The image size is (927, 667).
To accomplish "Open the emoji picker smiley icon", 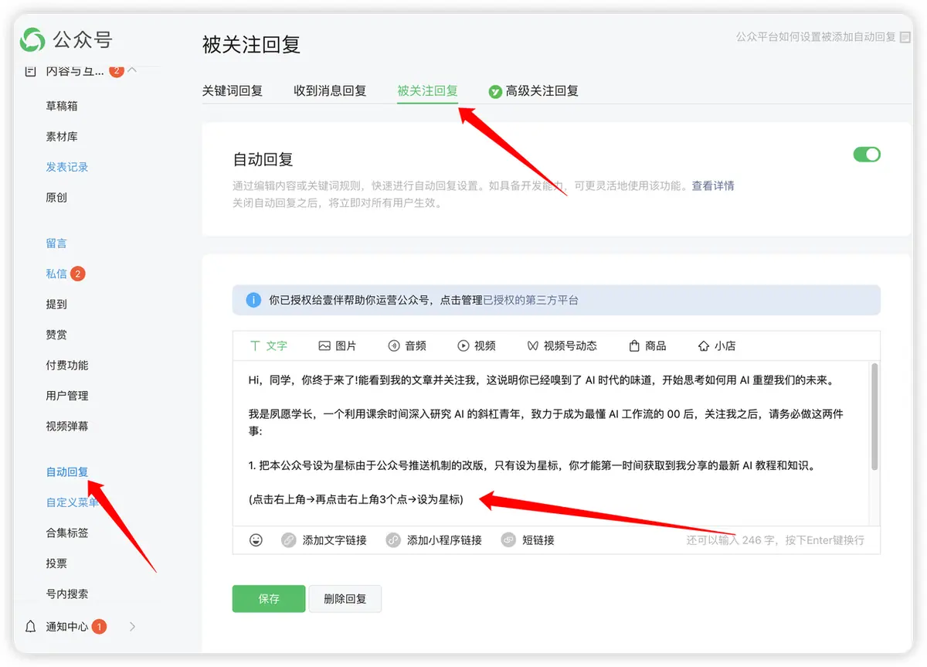I will [x=256, y=540].
